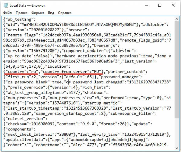Open the Файл menu
Image resolution: width=181 pixels, height=152 pixels.
click(x=7, y=13)
